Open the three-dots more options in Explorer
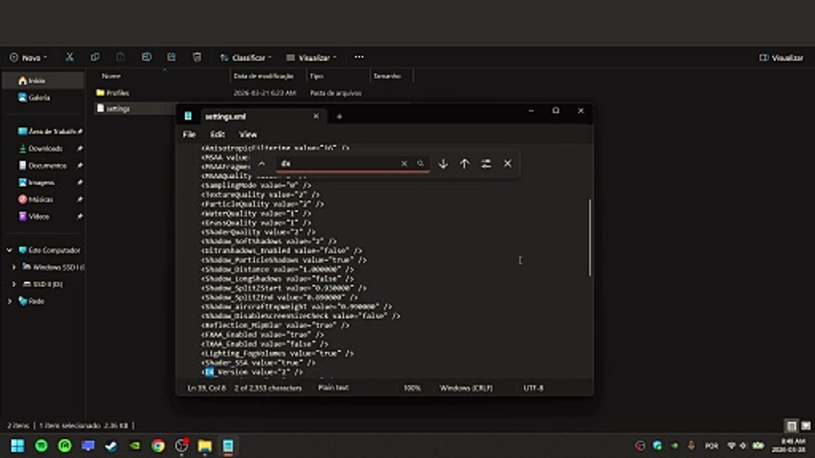 (359, 57)
